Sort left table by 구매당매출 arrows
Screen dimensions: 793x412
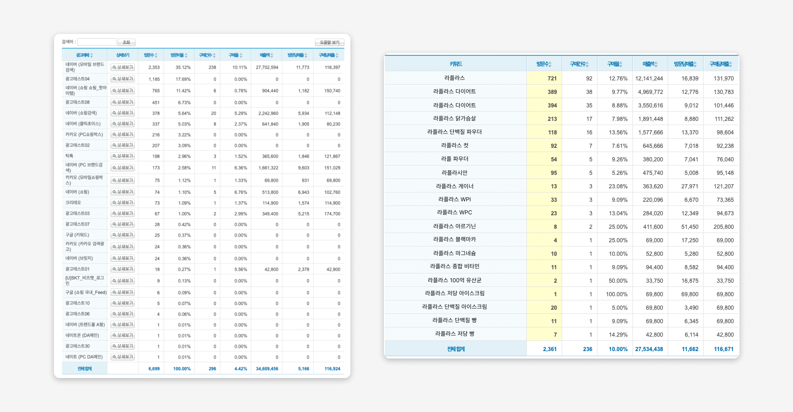point(337,55)
